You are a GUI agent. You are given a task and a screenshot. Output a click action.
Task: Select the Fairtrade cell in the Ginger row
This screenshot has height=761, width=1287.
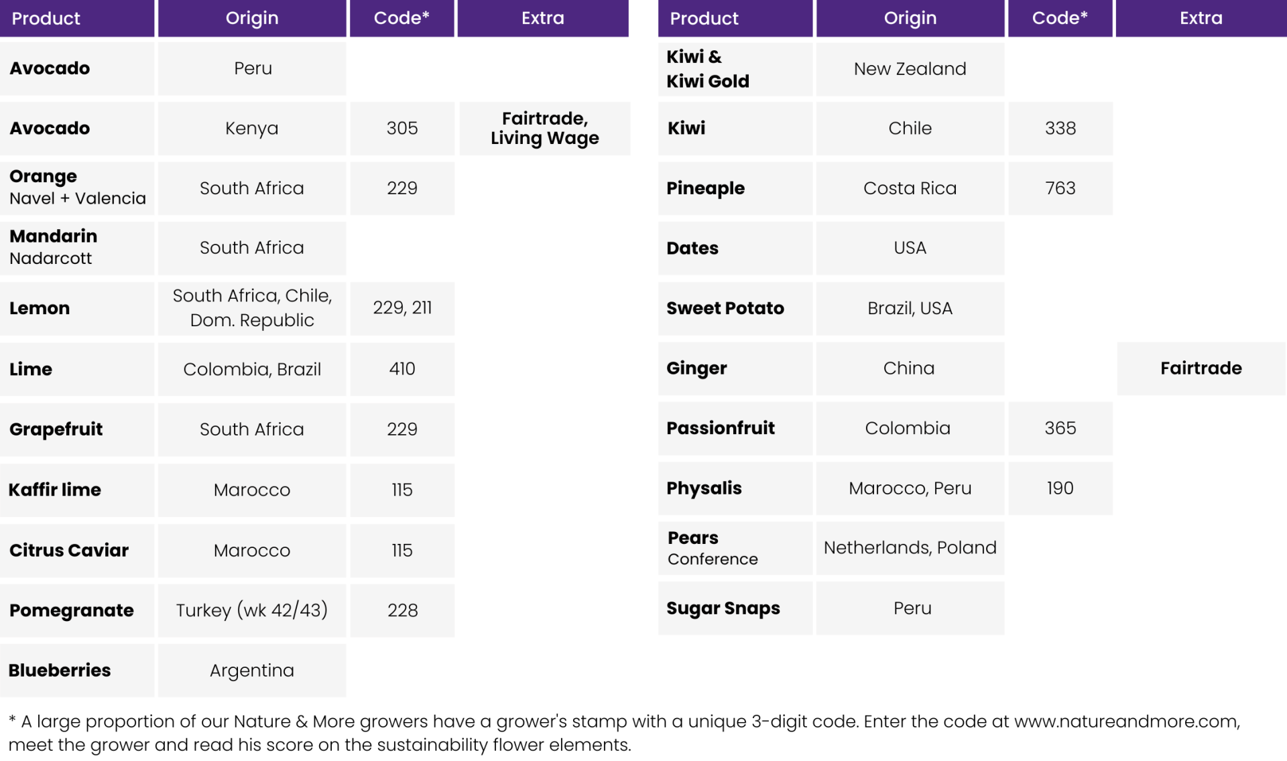coord(1201,368)
